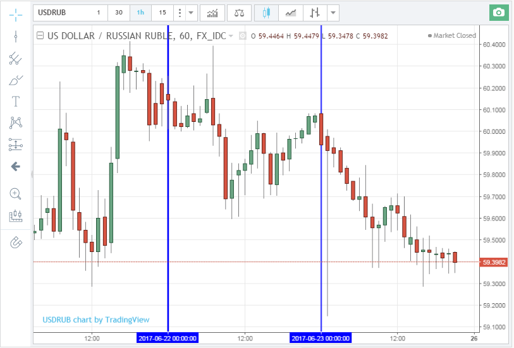This screenshot has height=348, width=514.
Task: Select the brush drawing tool
Action: click(x=16, y=80)
